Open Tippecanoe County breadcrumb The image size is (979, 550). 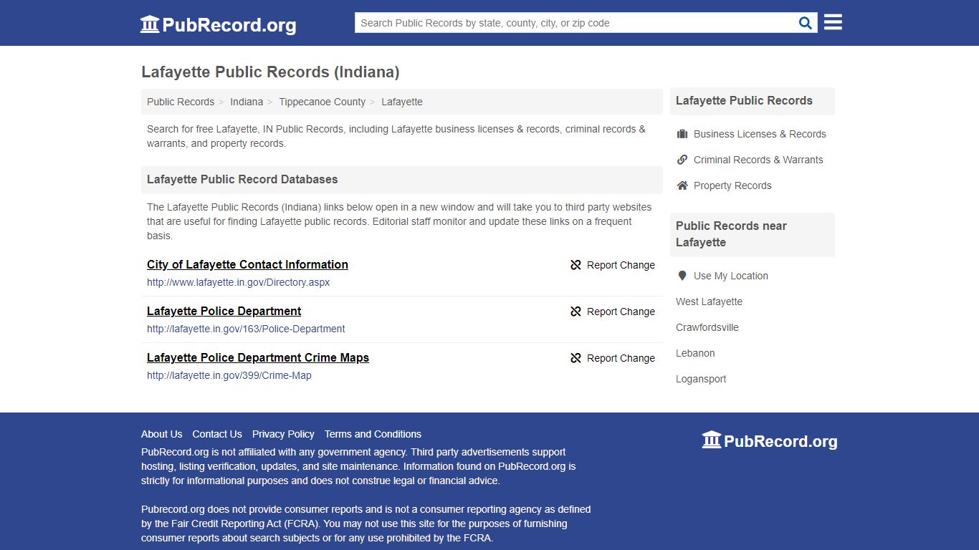pyautogui.click(x=322, y=102)
